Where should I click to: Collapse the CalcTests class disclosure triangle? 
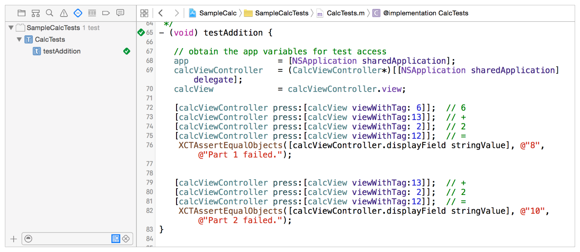click(19, 39)
